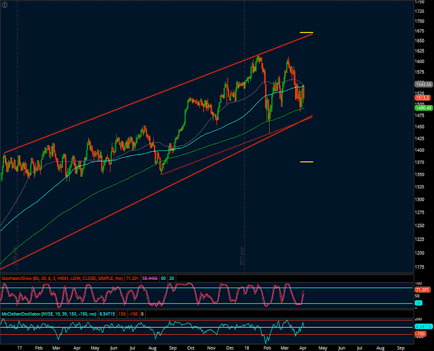Select the lower yellow price level line
The height and width of the screenshot is (351, 434).
pyautogui.click(x=307, y=162)
